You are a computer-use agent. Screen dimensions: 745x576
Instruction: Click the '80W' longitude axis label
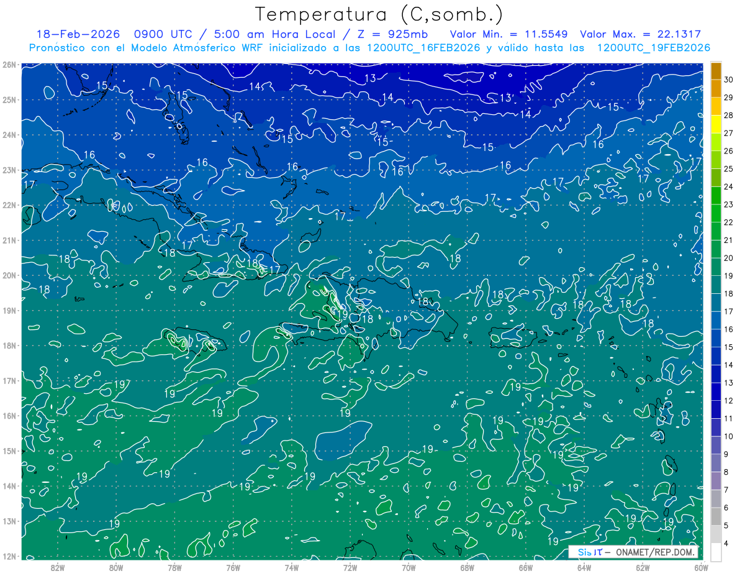(116, 567)
